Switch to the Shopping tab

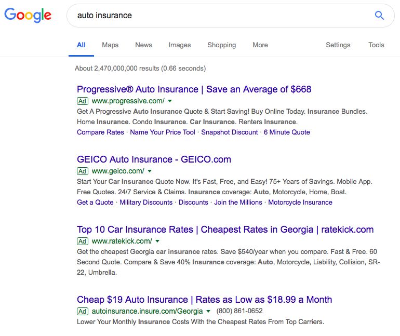tap(222, 45)
